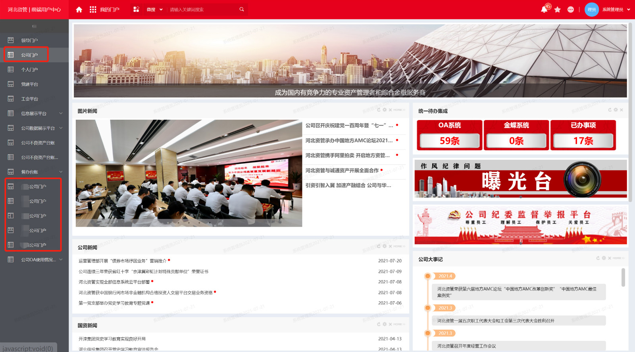The width and height of the screenshot is (635, 352).
Task: Click the meeting photo in 图片新闻
Action: tap(189, 173)
